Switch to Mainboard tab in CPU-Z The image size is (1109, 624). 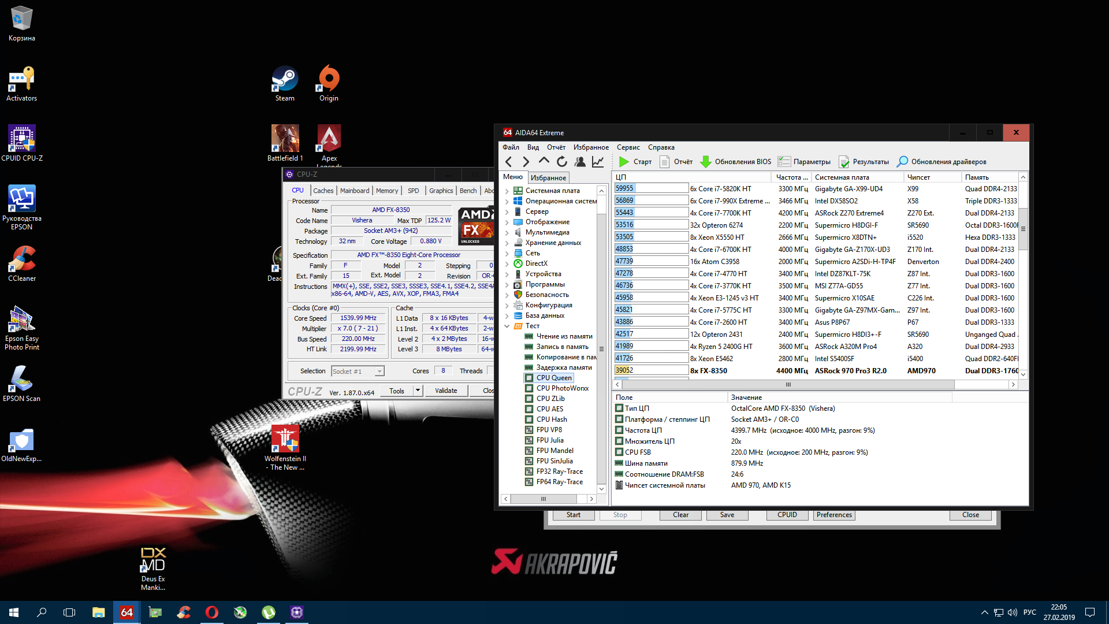click(354, 191)
